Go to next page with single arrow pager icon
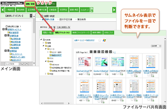167x109 pixels. tap(103, 52)
